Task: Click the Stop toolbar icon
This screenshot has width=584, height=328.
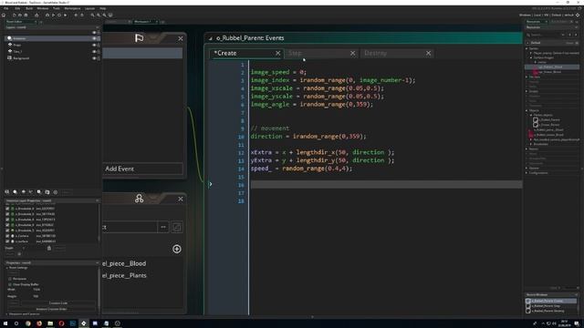Action: [59, 15]
